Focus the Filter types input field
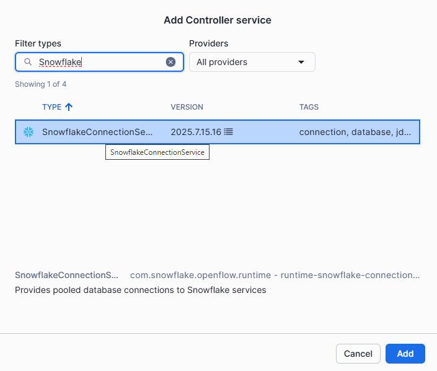The height and width of the screenshot is (371, 437). click(x=99, y=62)
